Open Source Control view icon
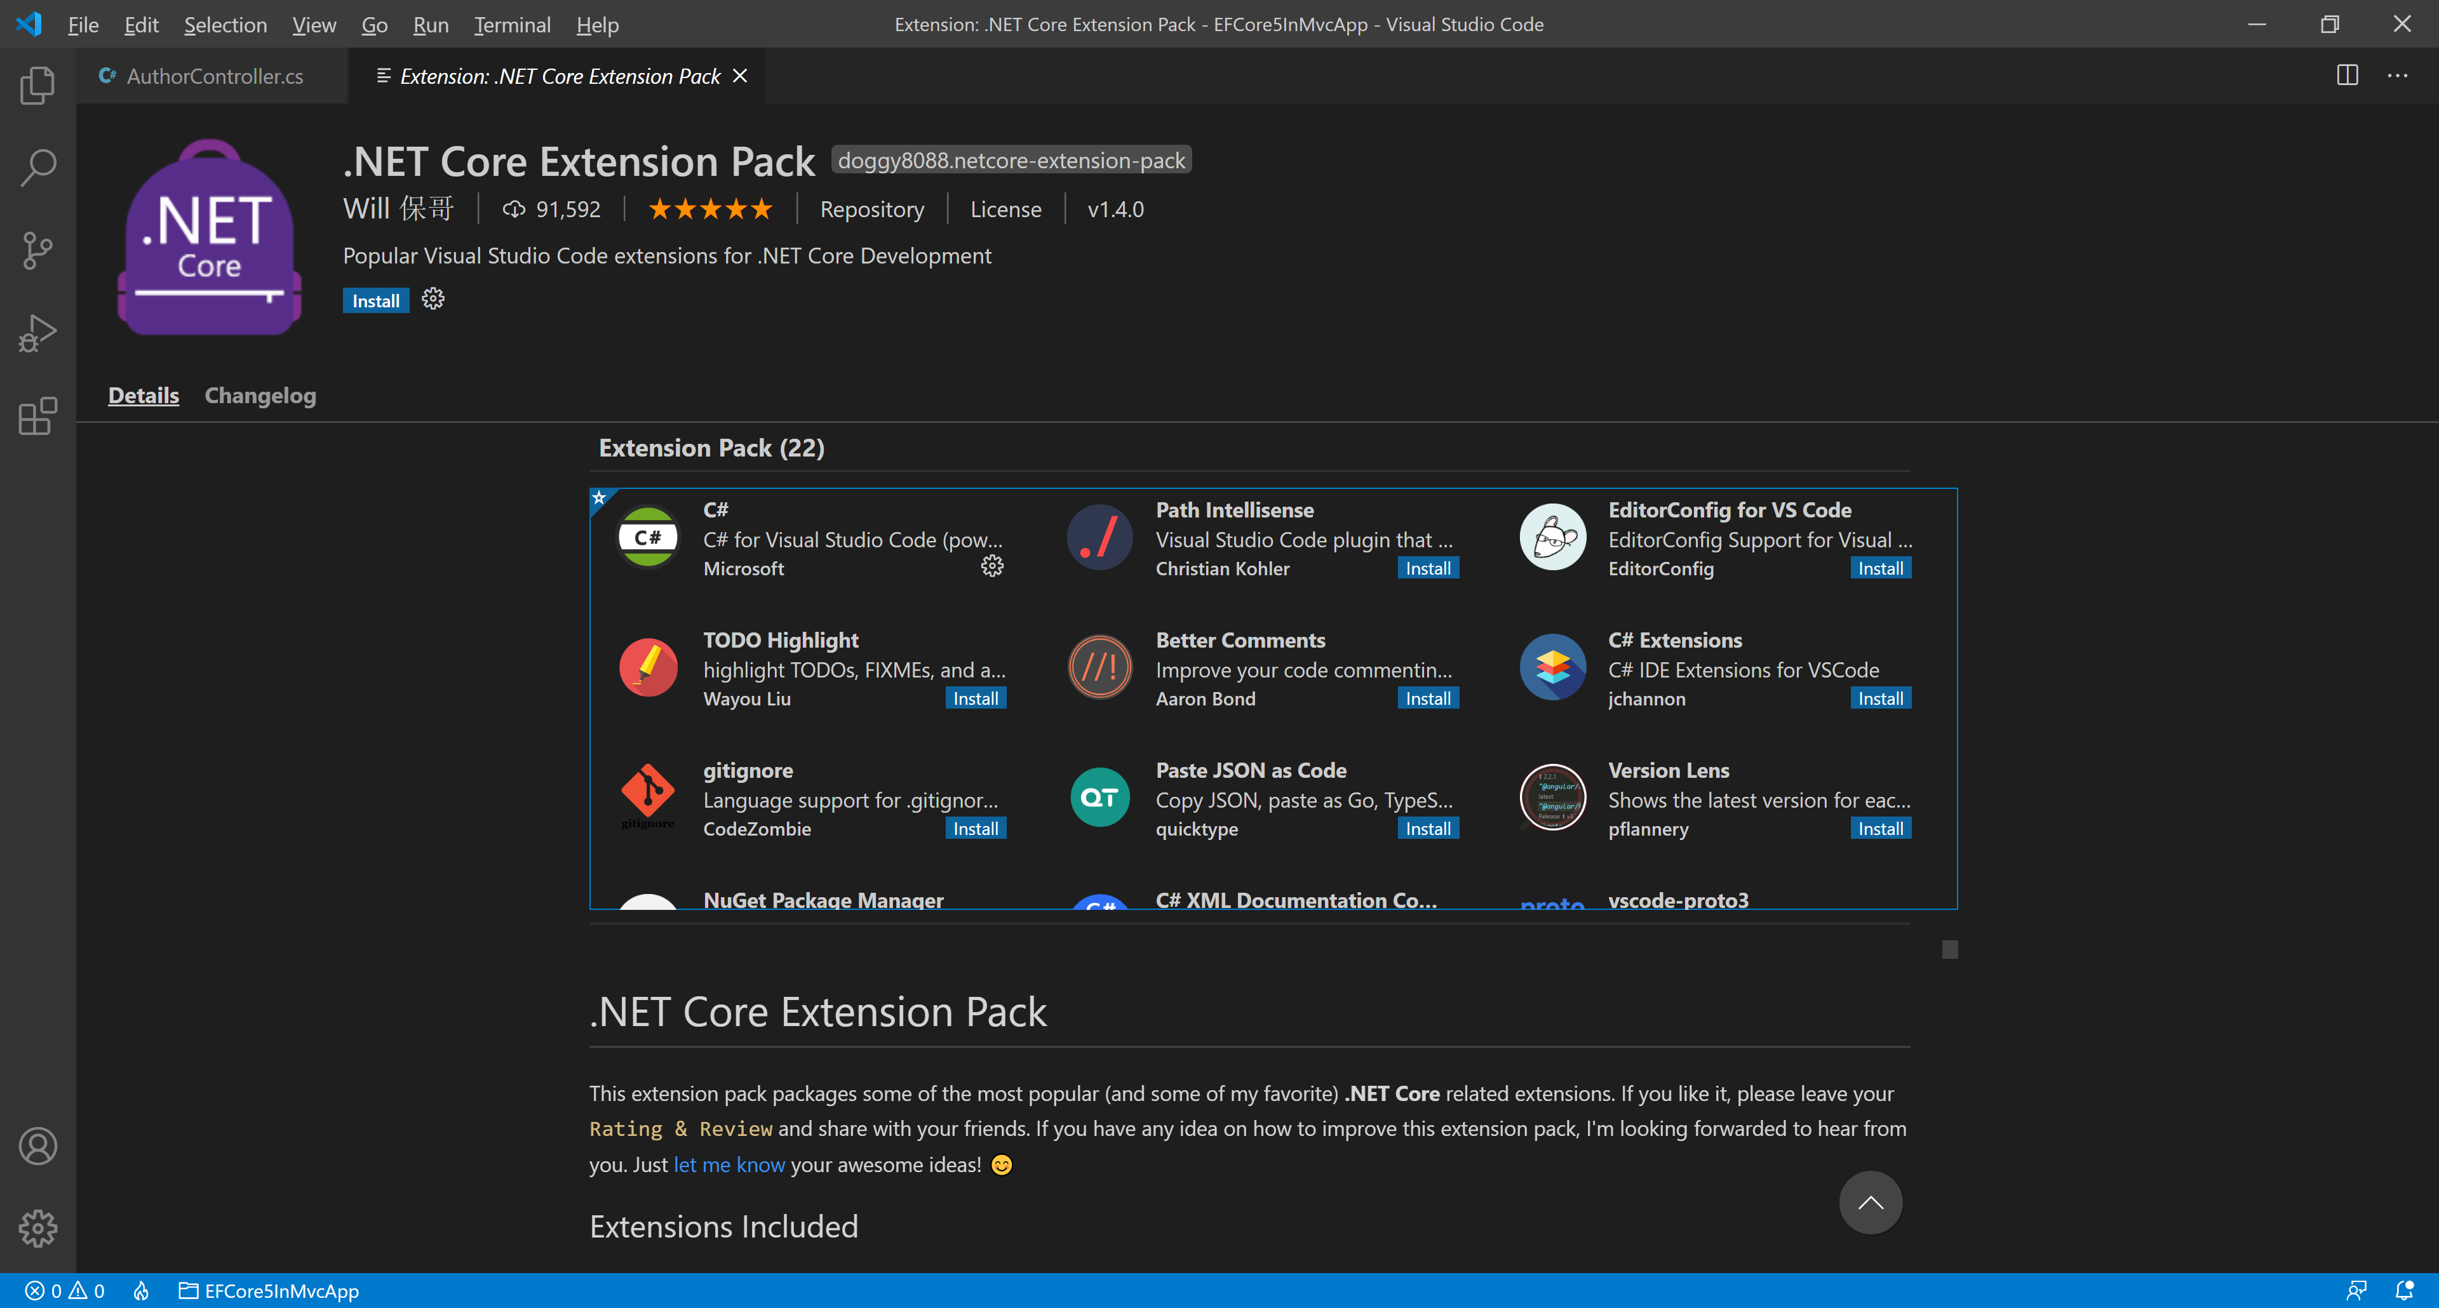Image resolution: width=2439 pixels, height=1308 pixels. coord(37,251)
